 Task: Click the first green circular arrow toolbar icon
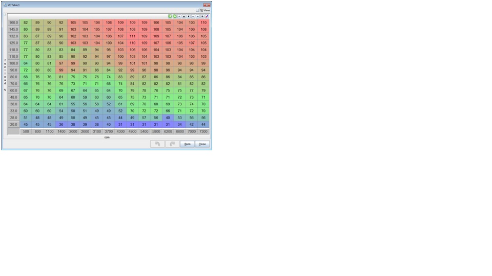(170, 16)
